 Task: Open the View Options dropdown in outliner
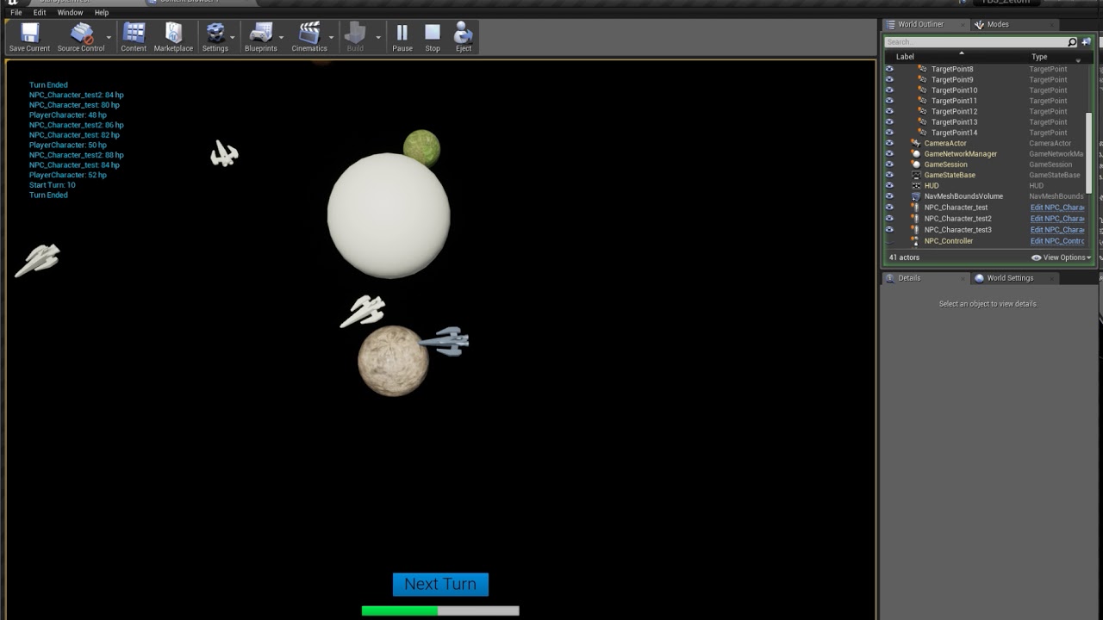[x=1062, y=257]
